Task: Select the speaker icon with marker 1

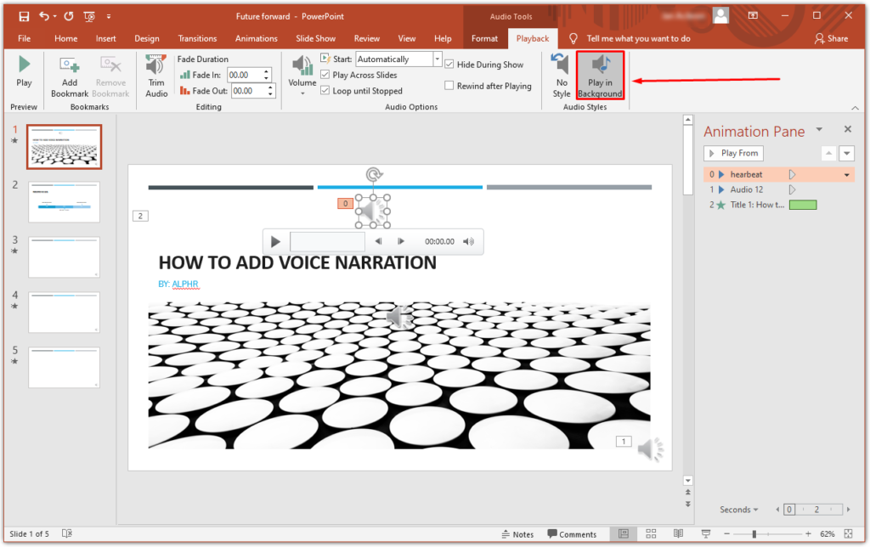Action: pos(650,449)
